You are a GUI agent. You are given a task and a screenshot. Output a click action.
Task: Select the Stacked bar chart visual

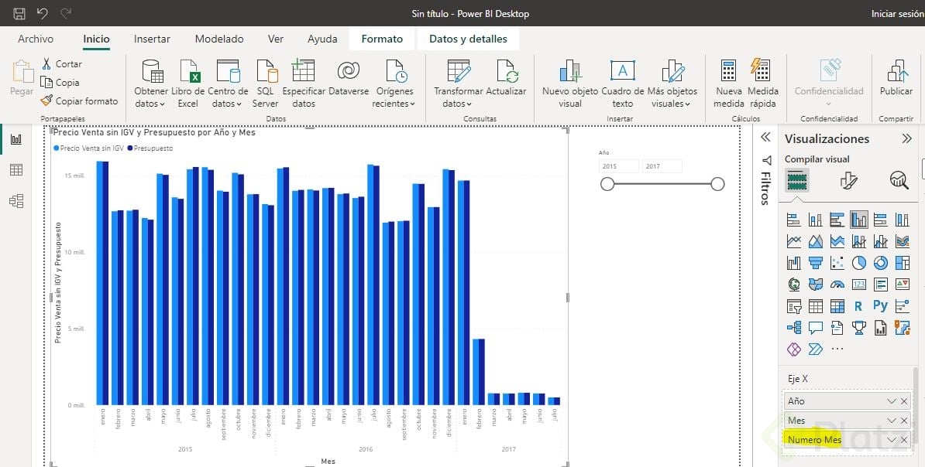794,220
